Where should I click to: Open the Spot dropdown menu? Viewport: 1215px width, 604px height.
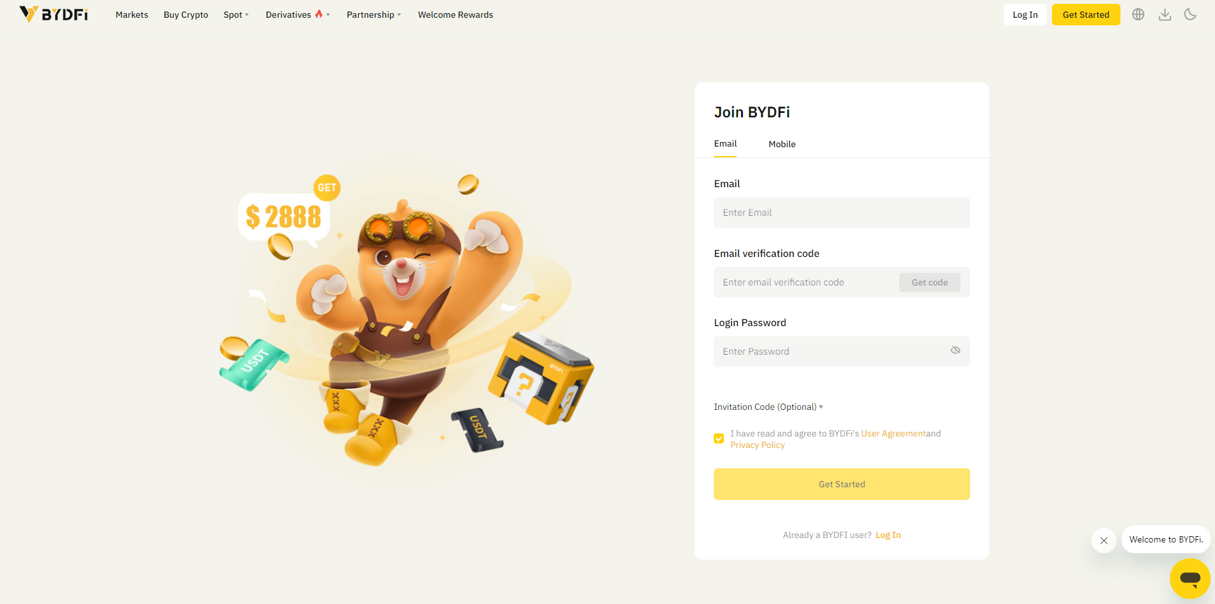[236, 15]
